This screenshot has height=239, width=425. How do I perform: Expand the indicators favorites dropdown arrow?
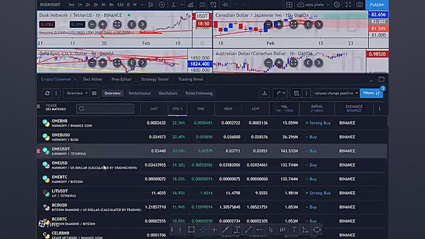tap(181, 5)
